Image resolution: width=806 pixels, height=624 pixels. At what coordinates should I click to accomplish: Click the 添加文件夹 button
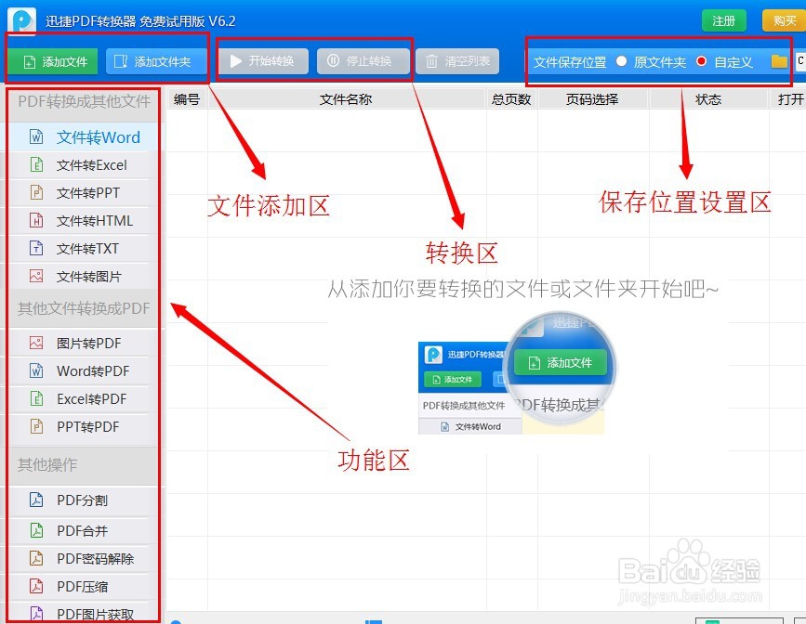click(x=156, y=62)
